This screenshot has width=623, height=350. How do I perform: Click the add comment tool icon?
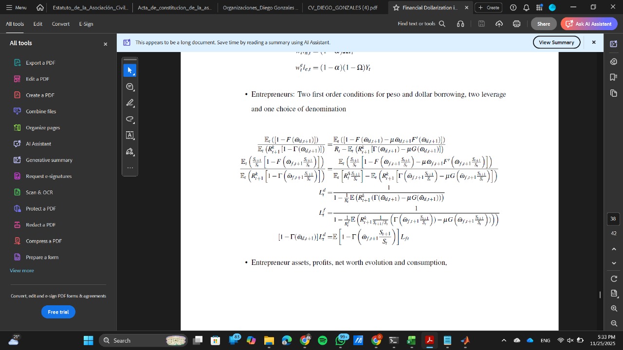pyautogui.click(x=129, y=87)
